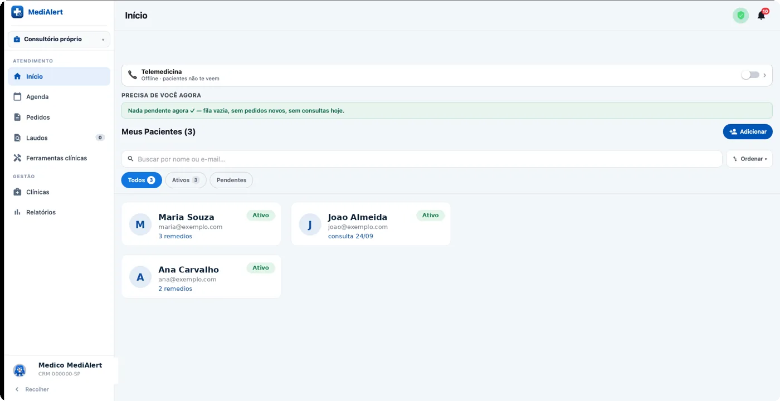
Task: Click the Relatórios bar chart icon
Action: click(x=17, y=212)
